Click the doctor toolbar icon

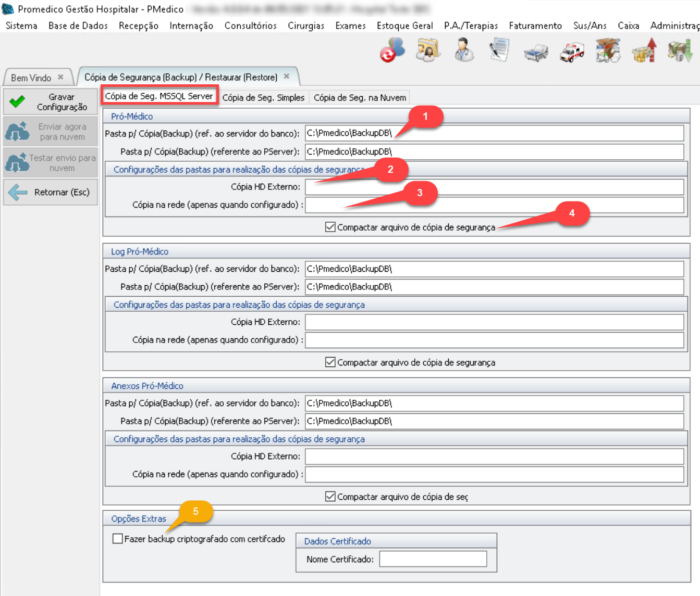click(463, 50)
